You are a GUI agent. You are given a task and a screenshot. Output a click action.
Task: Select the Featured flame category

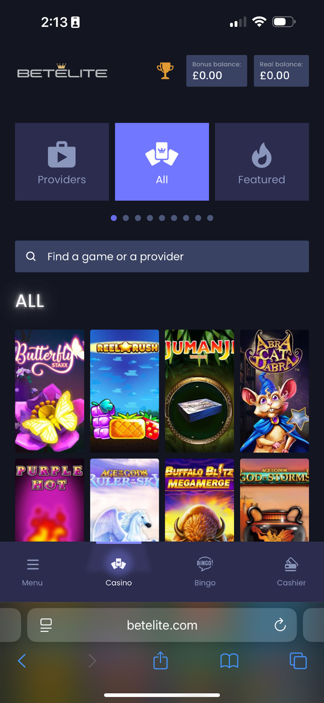coord(262,162)
